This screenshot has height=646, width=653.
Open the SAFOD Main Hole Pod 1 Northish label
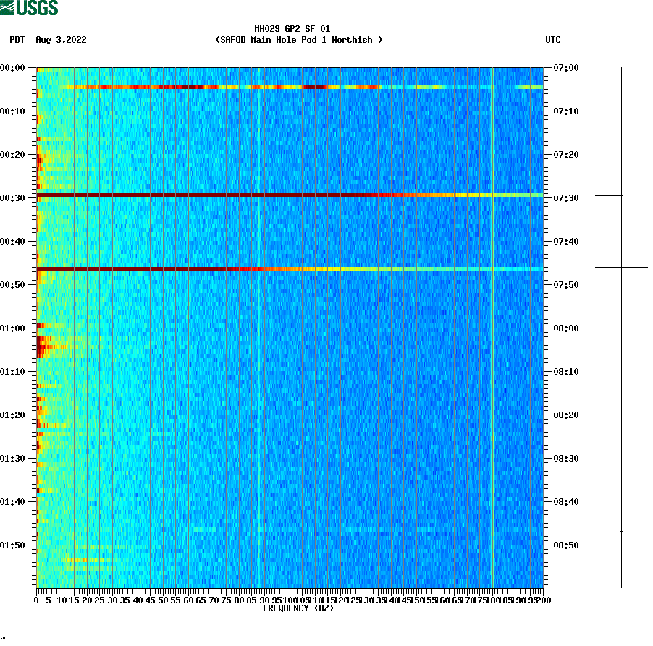[x=298, y=40]
